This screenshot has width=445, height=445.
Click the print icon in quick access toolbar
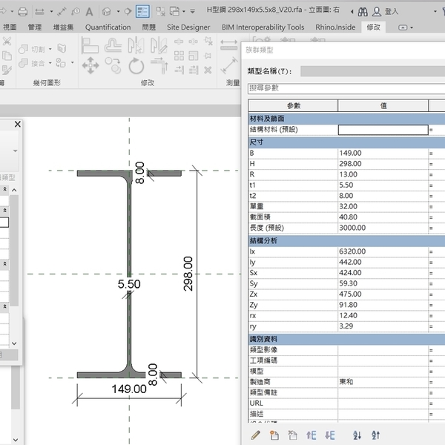(x=22, y=11)
